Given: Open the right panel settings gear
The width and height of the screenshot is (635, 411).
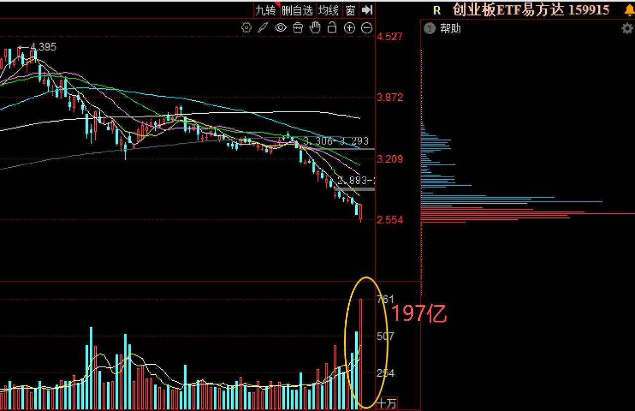Looking at the screenshot, I should [628, 29].
